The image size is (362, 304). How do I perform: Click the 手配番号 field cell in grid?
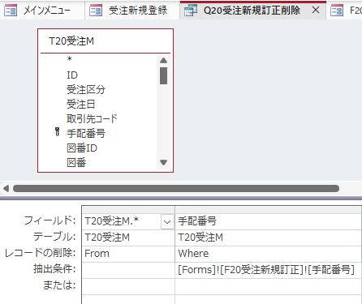268,221
